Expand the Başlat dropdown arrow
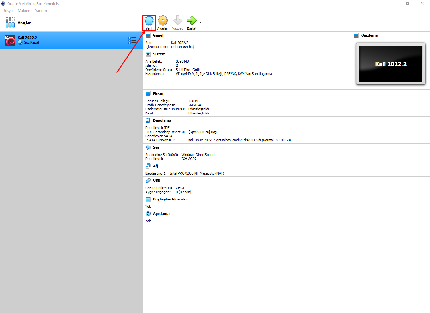This screenshot has height=313, width=430. [x=200, y=23]
